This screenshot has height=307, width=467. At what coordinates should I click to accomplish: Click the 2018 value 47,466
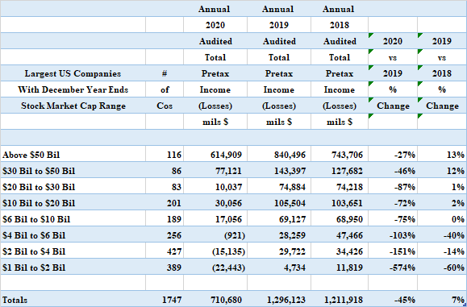tap(350, 235)
